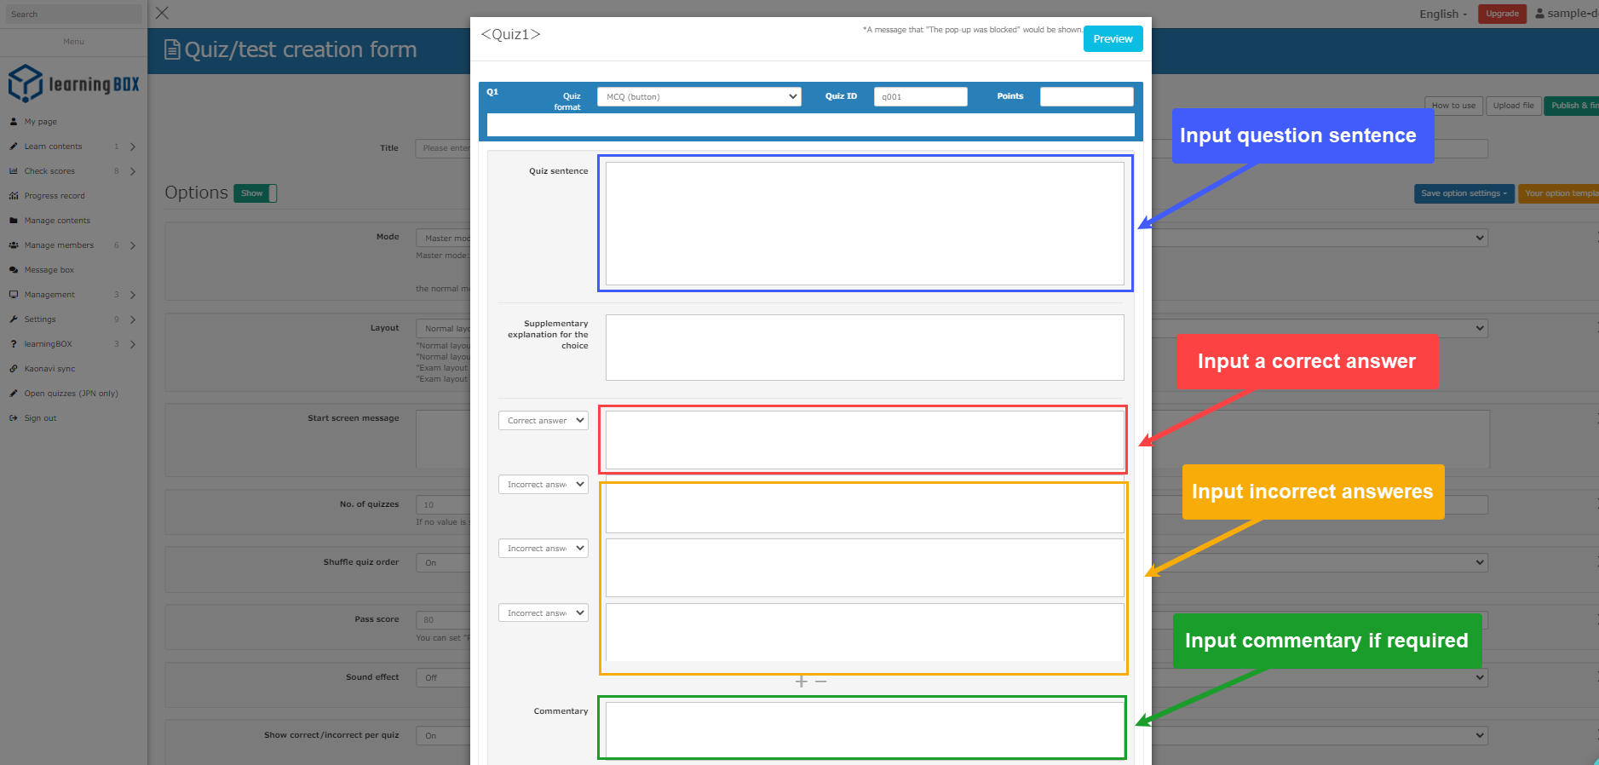Click the learningBOX cube logo
The image size is (1599, 765).
click(x=26, y=83)
